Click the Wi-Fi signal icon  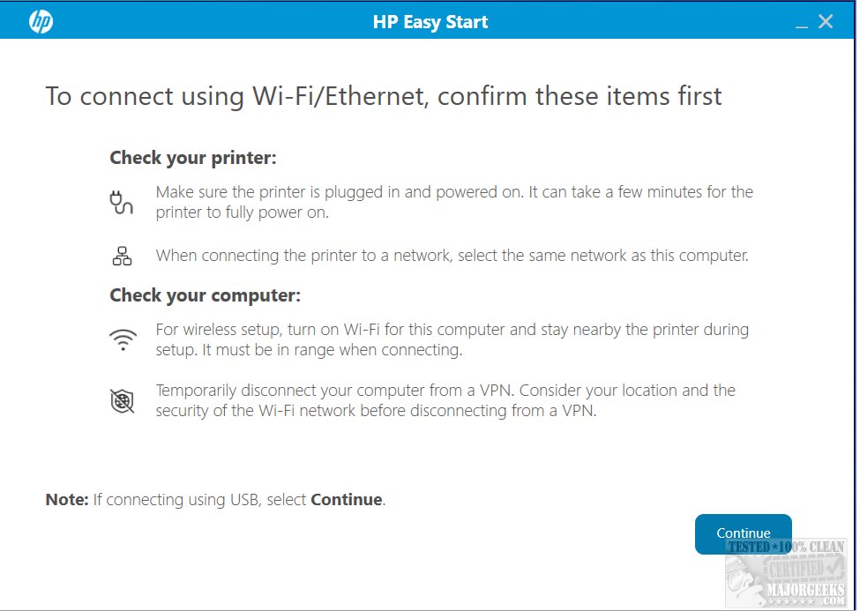click(x=122, y=339)
